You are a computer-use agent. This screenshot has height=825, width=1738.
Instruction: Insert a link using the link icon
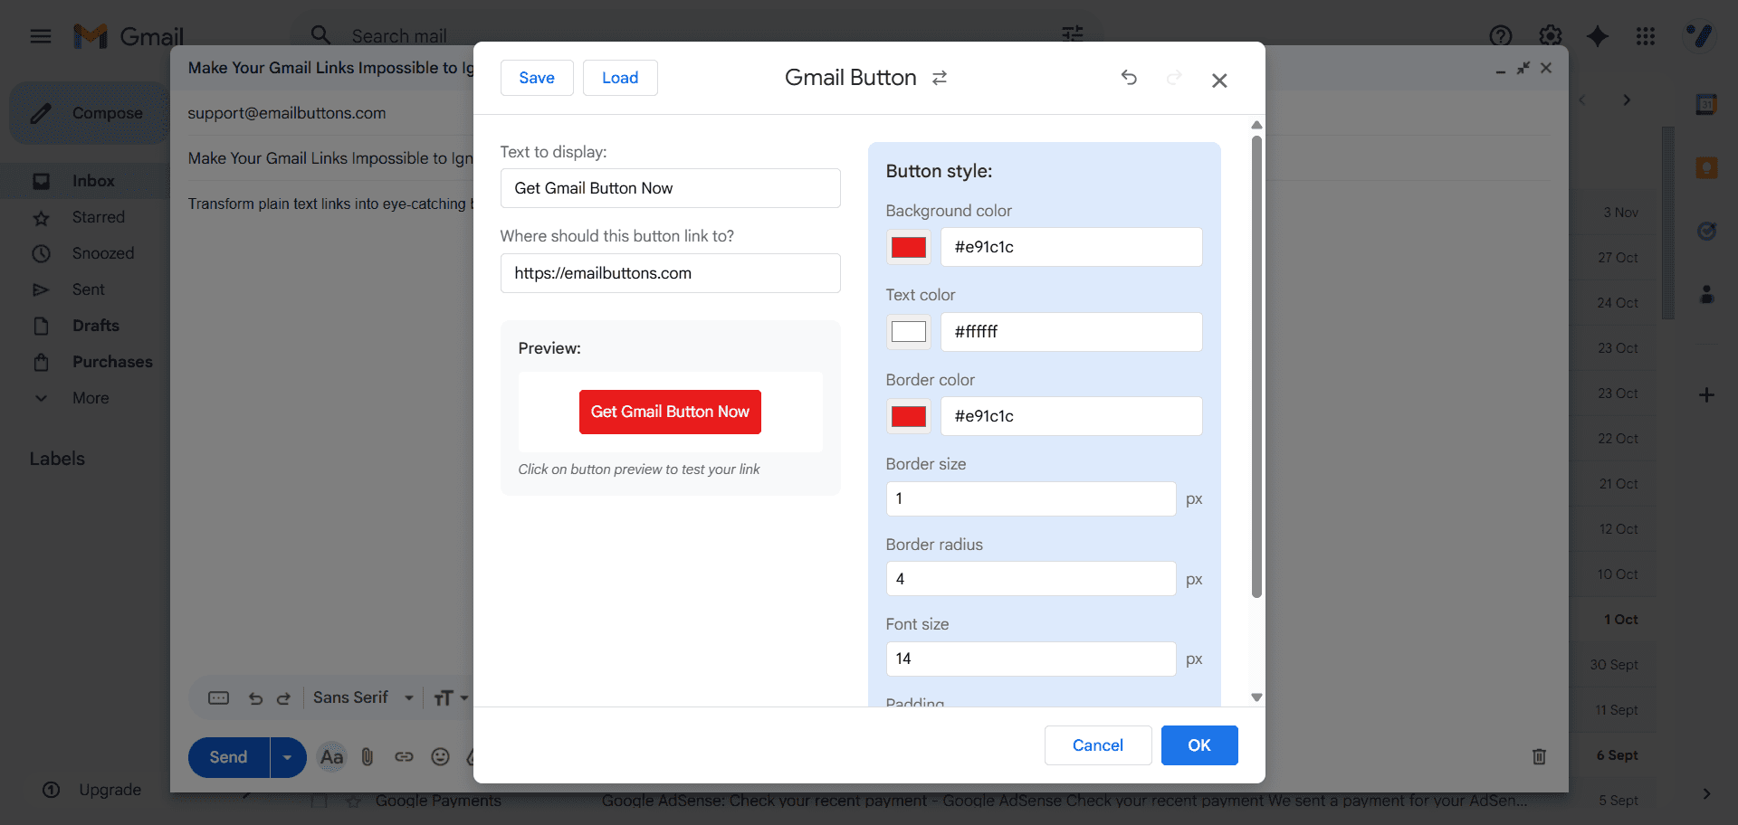coord(404,757)
